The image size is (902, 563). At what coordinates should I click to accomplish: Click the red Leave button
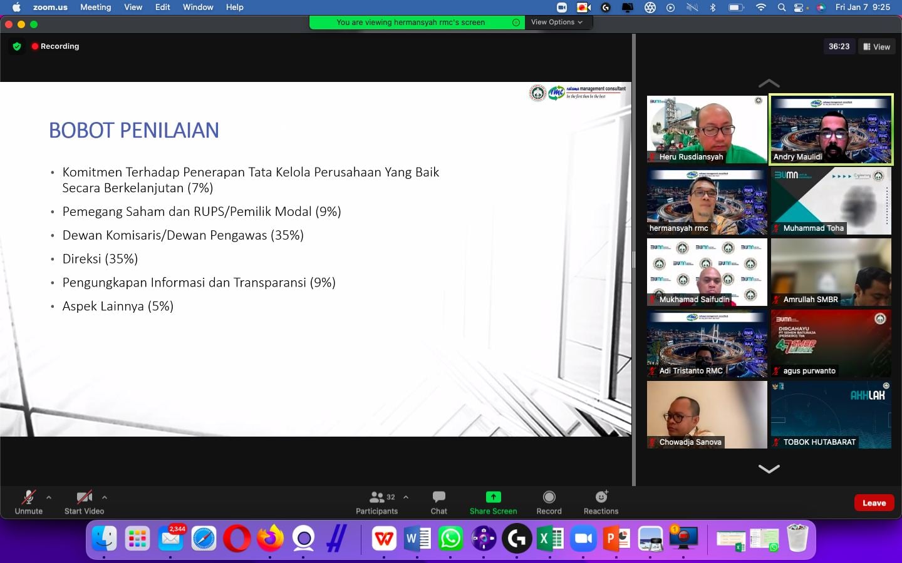click(x=874, y=503)
